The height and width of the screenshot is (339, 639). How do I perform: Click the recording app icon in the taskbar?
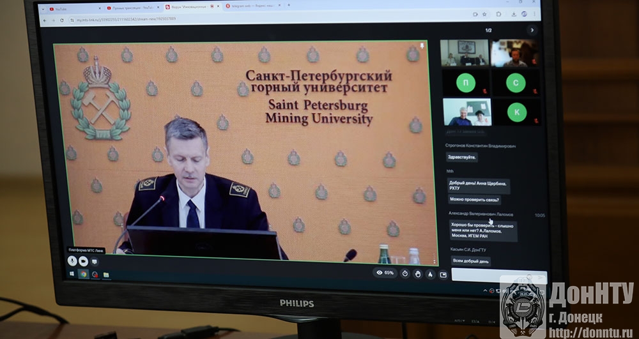pos(95,275)
